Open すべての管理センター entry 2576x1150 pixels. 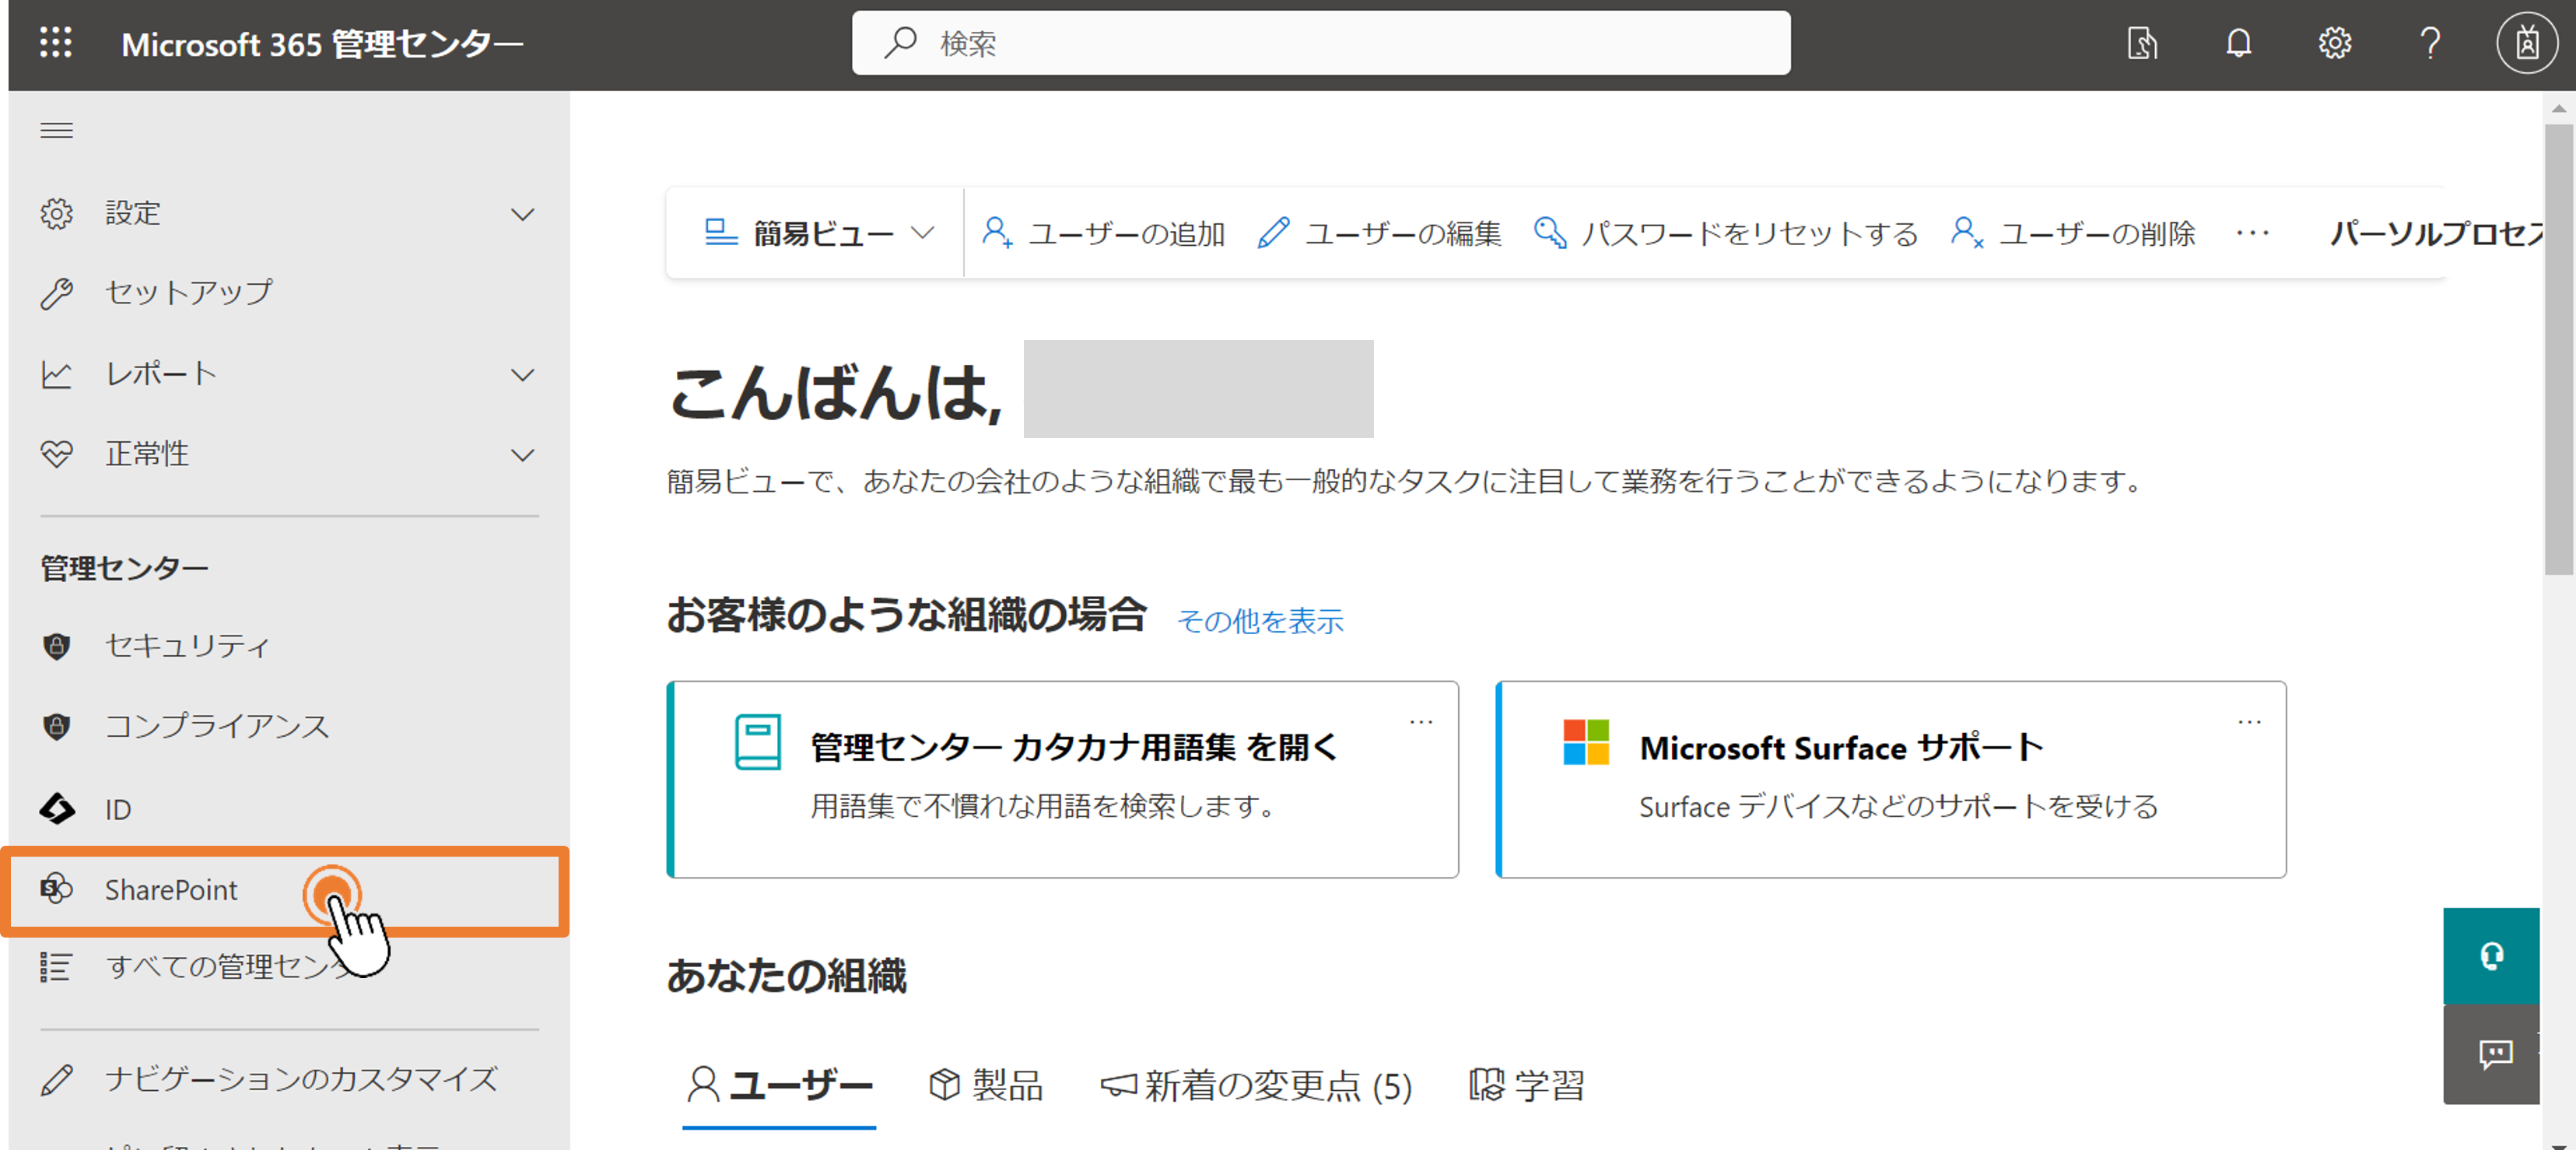click(289, 967)
